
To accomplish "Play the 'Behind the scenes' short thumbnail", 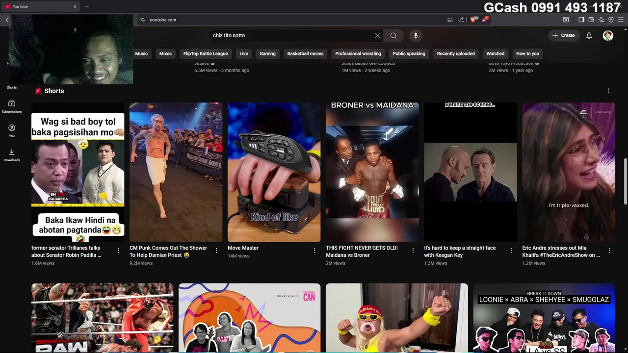I will (x=470, y=172).
